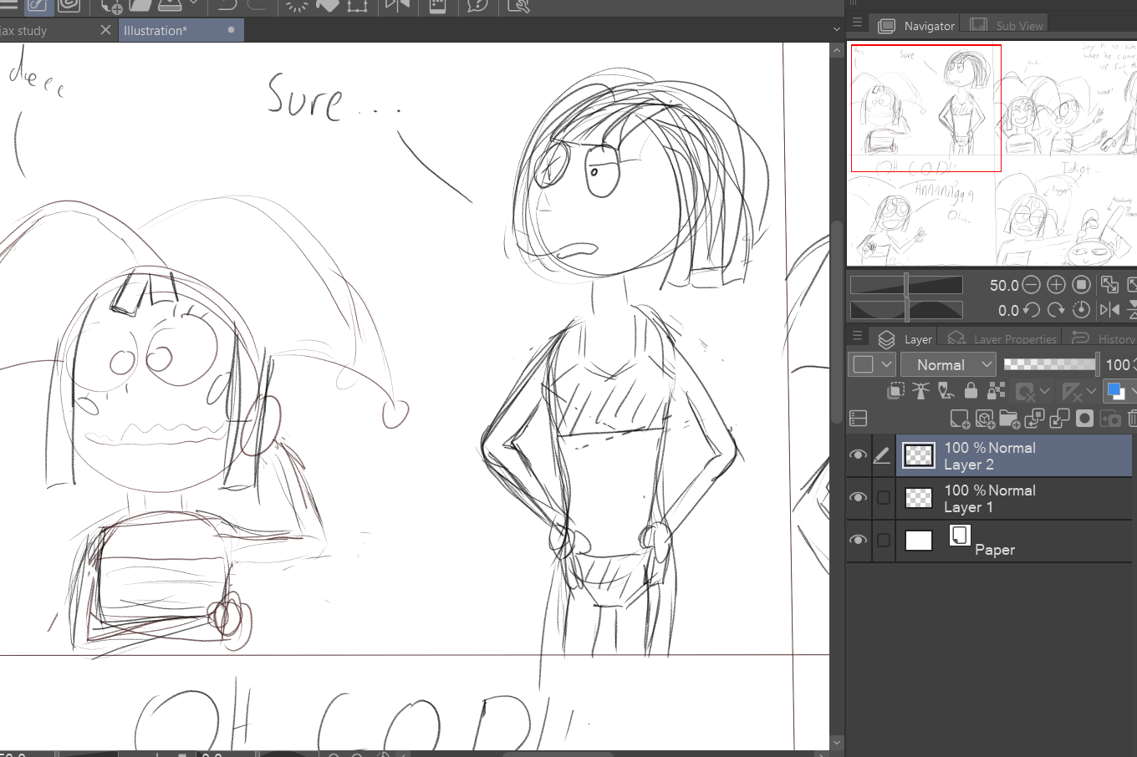Open the palette color dropdown in Layer panel
1137x757 pixels.
873,364
